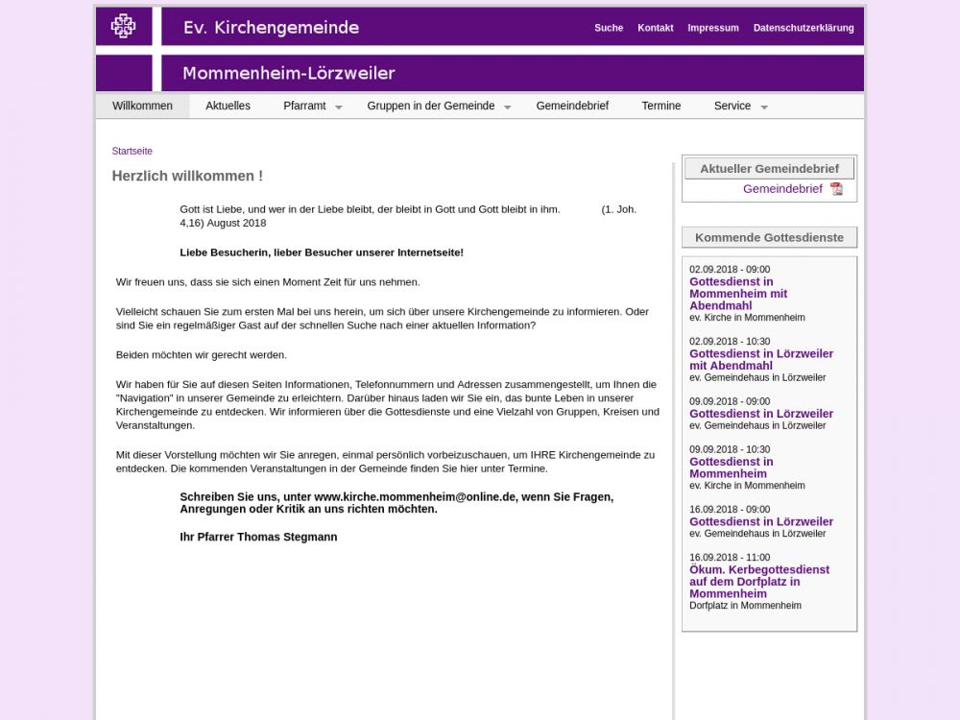Screen dimensions: 960x720
Task: Expand the Service menu arrow
Action: tap(764, 108)
